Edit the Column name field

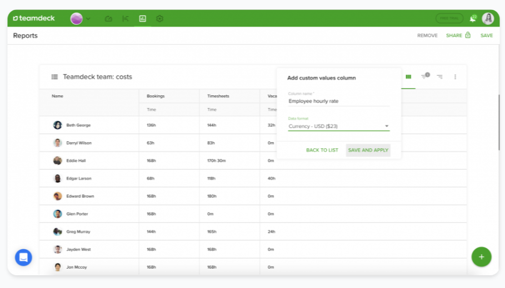[339, 101]
